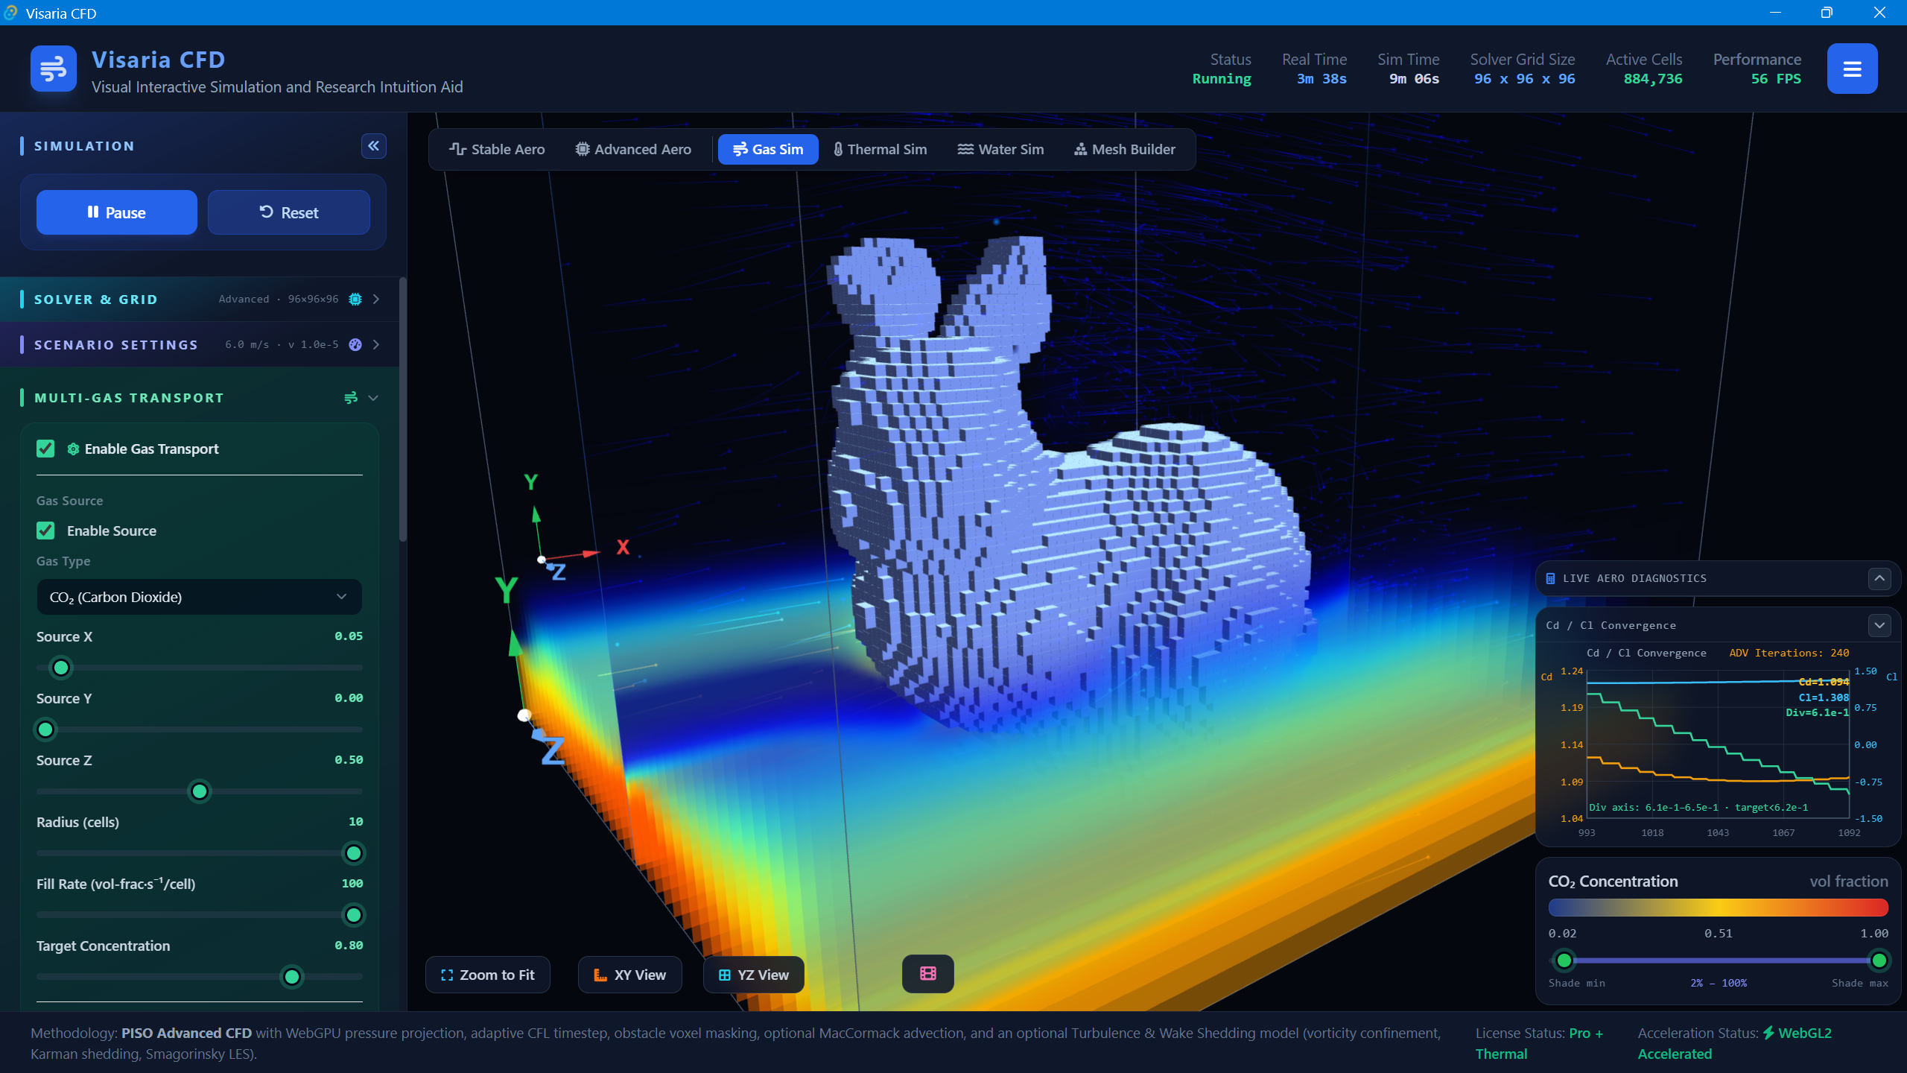Reset the simulation
The height and width of the screenshot is (1073, 1907).
(x=289, y=212)
